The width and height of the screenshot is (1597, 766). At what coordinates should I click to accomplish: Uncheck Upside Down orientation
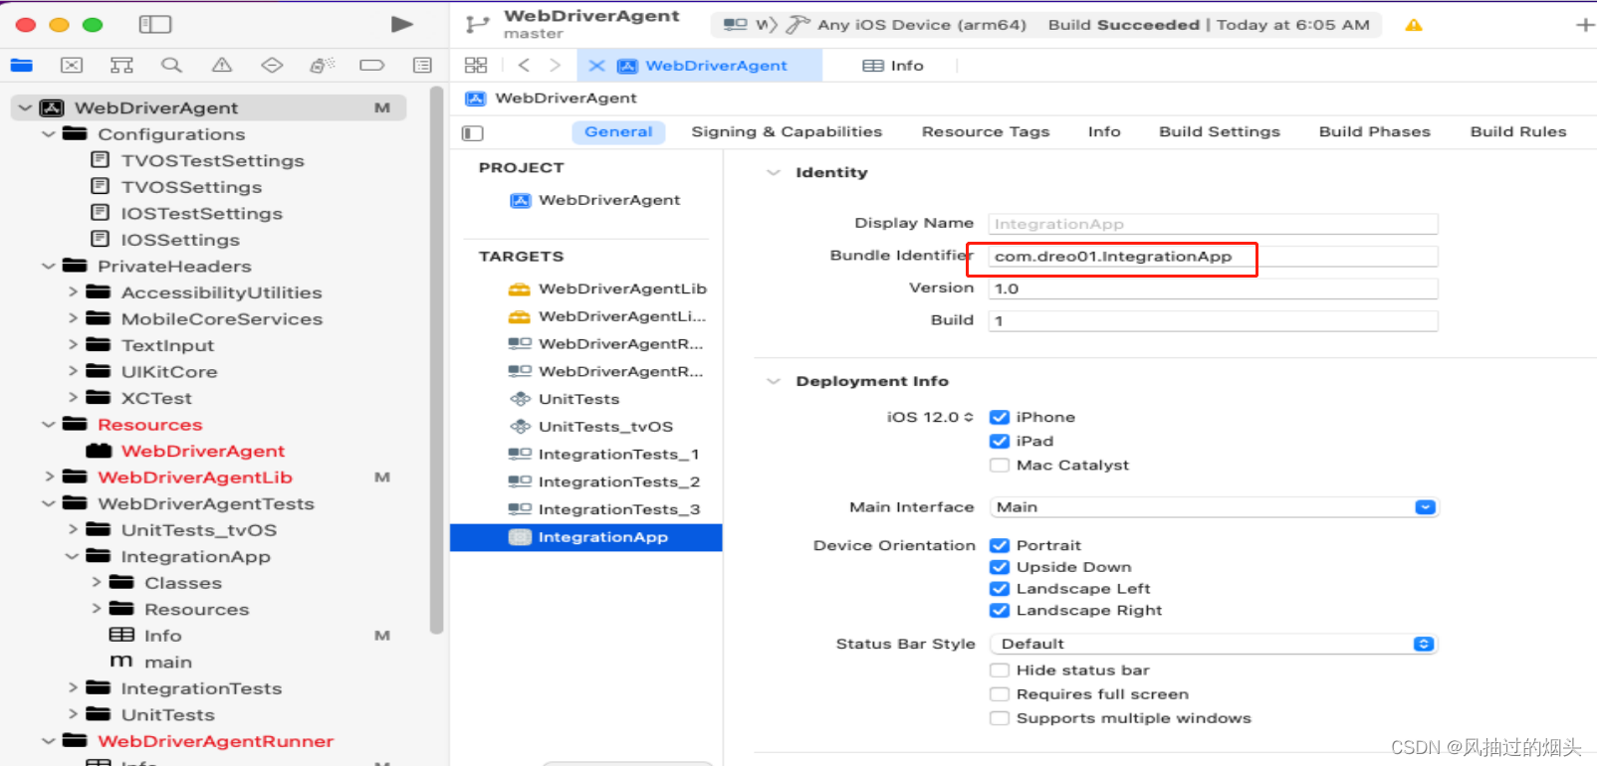pos(1000,567)
